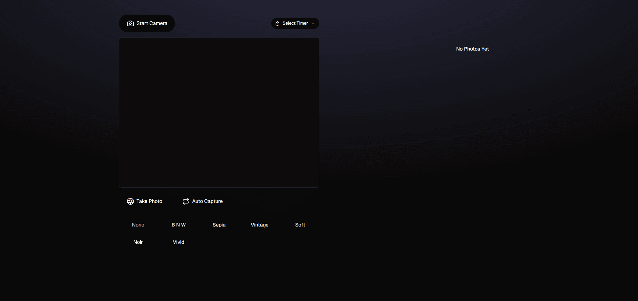Expand the timer chevron arrow

click(313, 24)
